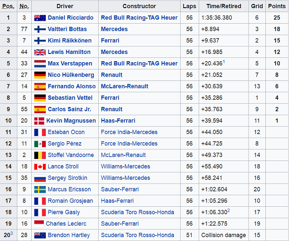Click the Finnish flag next to Kimi Räikkönen
Screen dimensions: 289x241
(x=40, y=40)
